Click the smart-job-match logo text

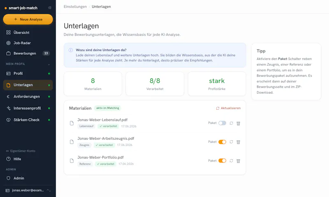[x=23, y=8]
